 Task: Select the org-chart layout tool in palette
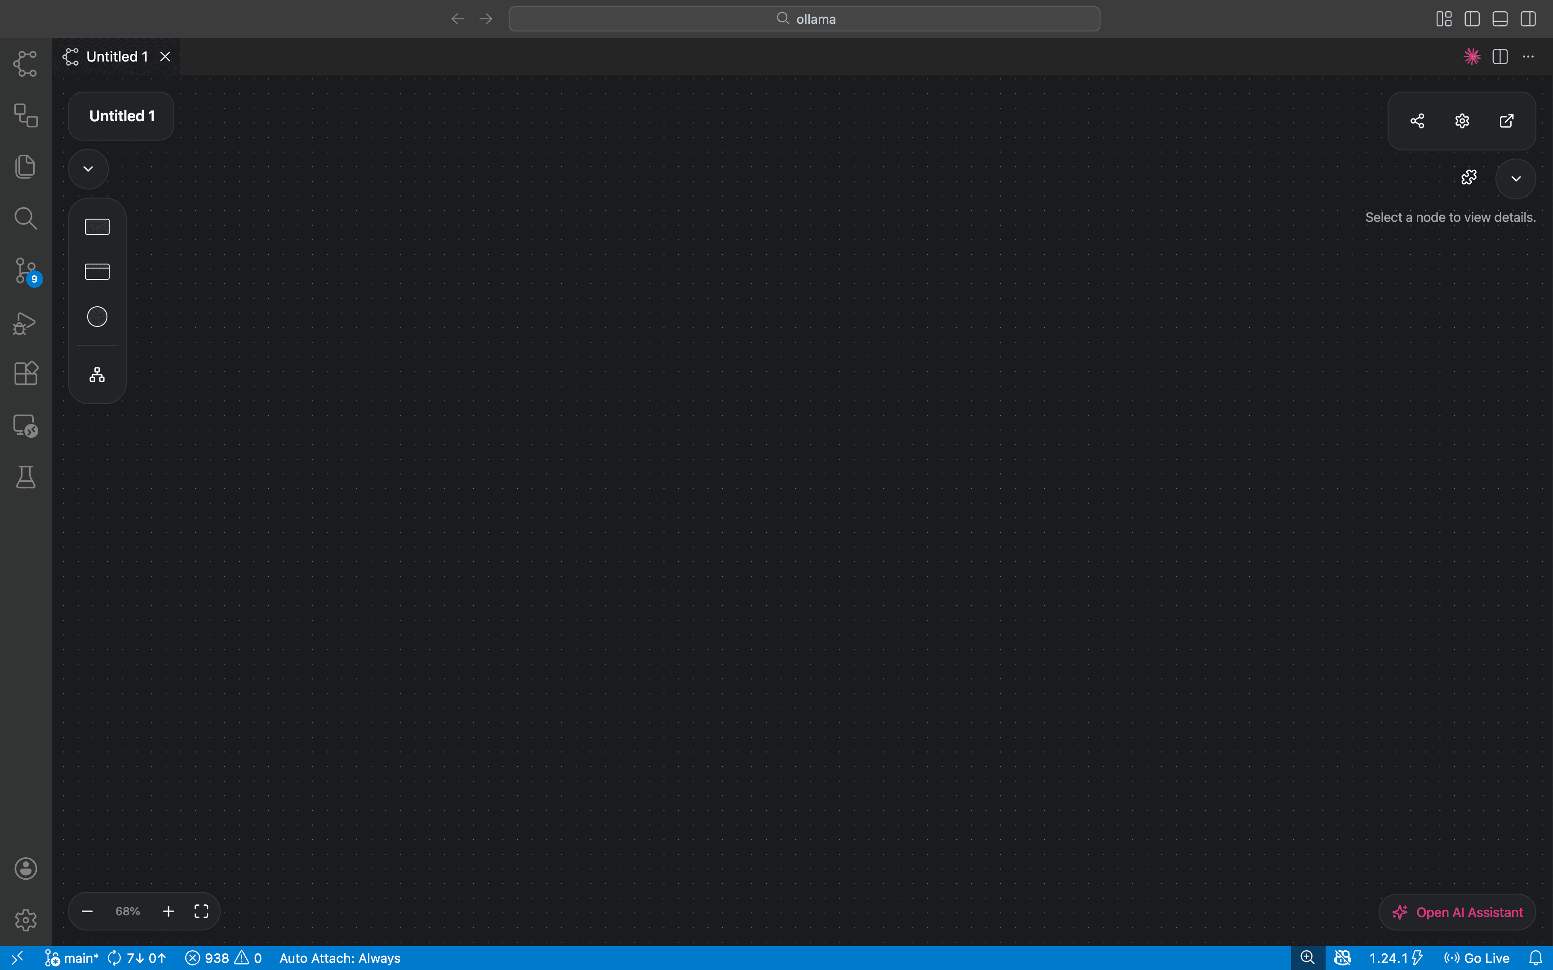coord(96,375)
